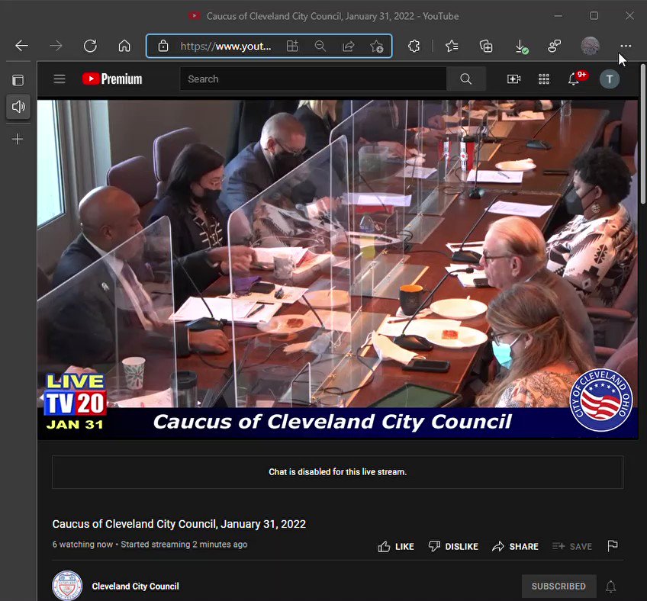The height and width of the screenshot is (601, 647).
Task: Click the SUBSCRIBED button
Action: pos(558,587)
